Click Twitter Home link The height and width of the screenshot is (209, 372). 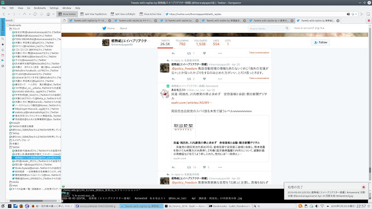pos(109,28)
